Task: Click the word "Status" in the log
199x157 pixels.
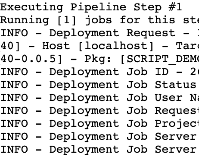Action: [x=176, y=85]
